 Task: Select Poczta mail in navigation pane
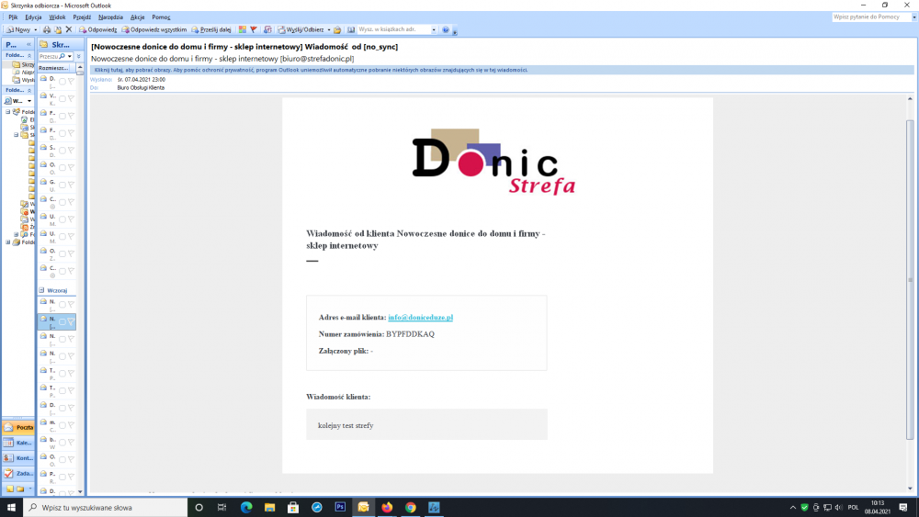click(x=18, y=427)
